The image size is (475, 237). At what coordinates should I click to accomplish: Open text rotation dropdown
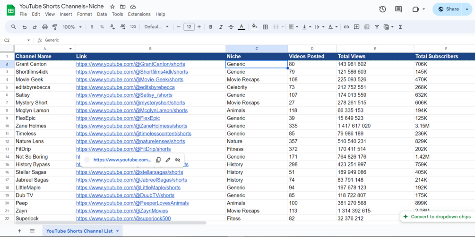pyautogui.click(x=333, y=27)
